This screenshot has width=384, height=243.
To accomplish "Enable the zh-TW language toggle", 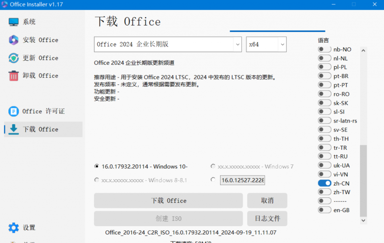I will [324, 192].
